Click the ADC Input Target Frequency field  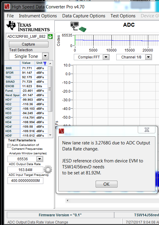click(25, 181)
